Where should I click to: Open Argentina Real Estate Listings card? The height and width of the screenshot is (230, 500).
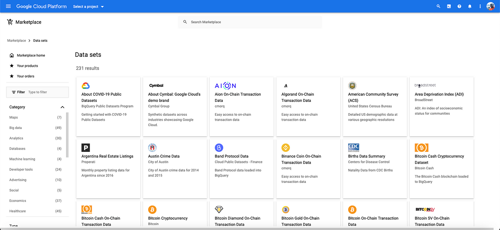[108, 169]
